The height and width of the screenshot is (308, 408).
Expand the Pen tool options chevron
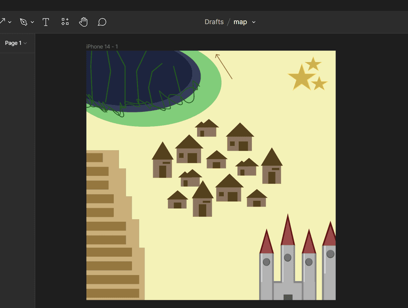coord(33,22)
